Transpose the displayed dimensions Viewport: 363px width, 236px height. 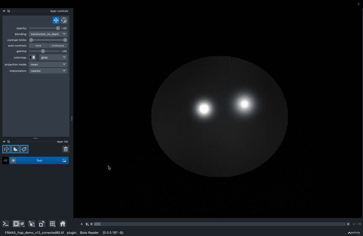[42, 224]
